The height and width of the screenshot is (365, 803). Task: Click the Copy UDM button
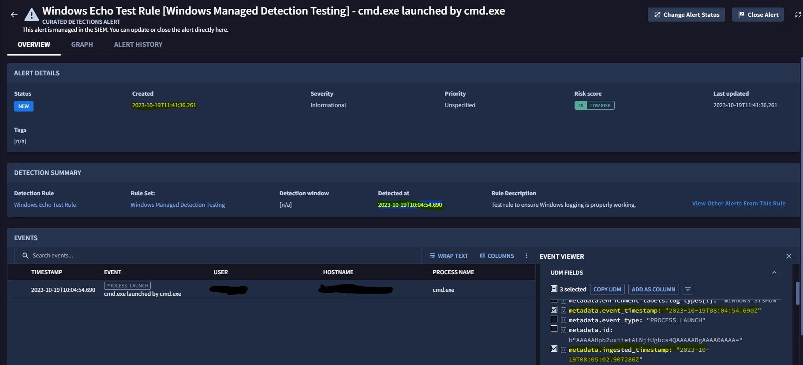[x=607, y=289]
